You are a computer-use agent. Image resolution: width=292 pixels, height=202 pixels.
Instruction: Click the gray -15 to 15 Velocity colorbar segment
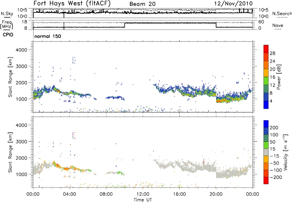click(x=266, y=152)
